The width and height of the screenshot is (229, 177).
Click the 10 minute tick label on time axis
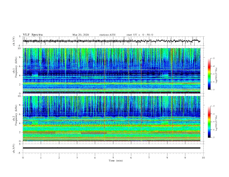coord(203,157)
